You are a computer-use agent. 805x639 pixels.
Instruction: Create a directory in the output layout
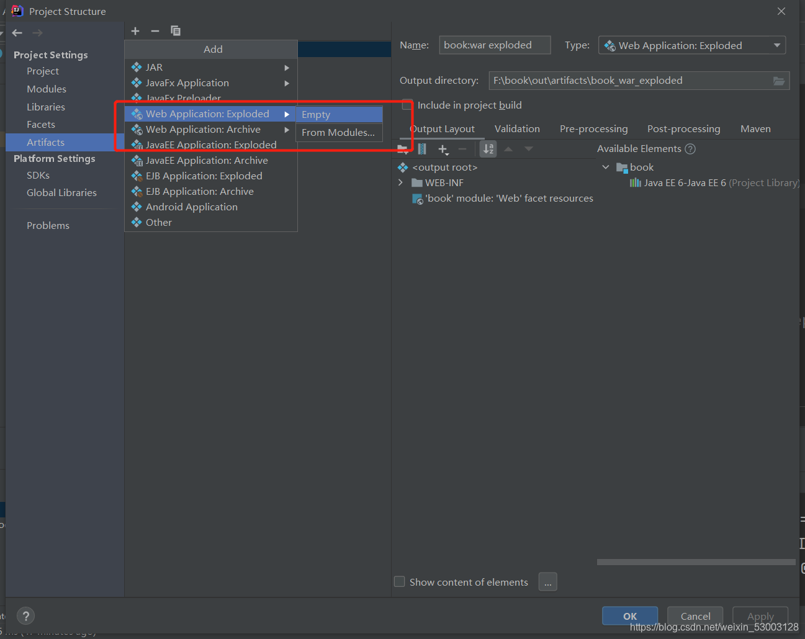402,149
